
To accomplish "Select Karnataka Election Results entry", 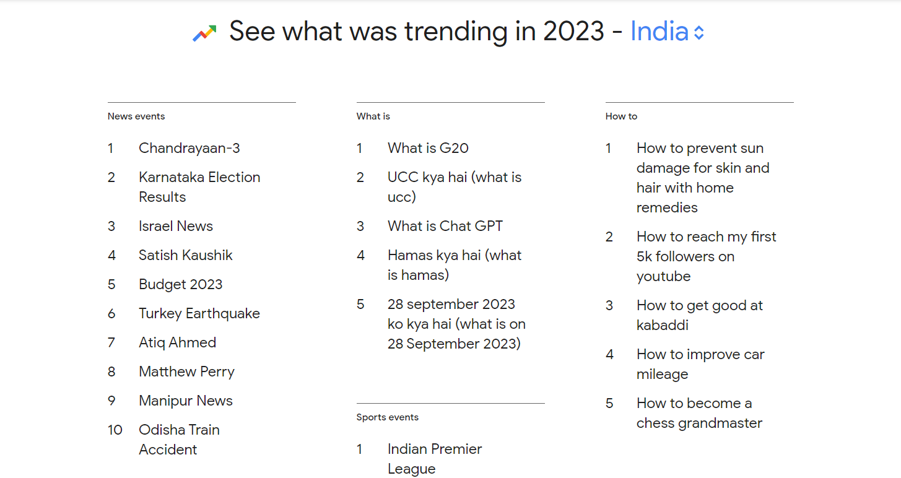I will pos(199,187).
